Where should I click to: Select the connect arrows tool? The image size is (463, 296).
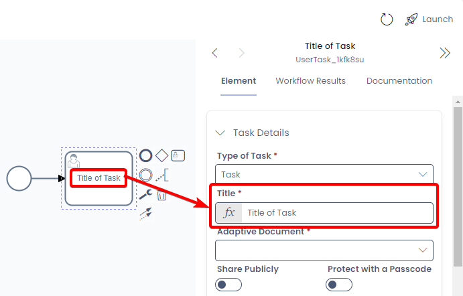click(145, 214)
